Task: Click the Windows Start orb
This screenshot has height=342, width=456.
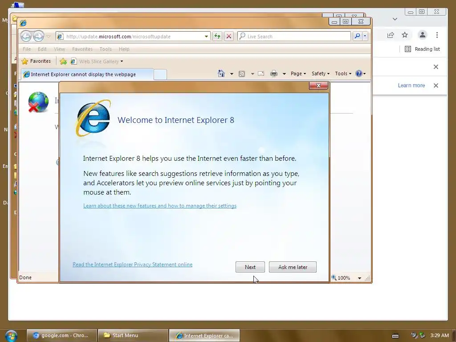Action: coord(11,336)
